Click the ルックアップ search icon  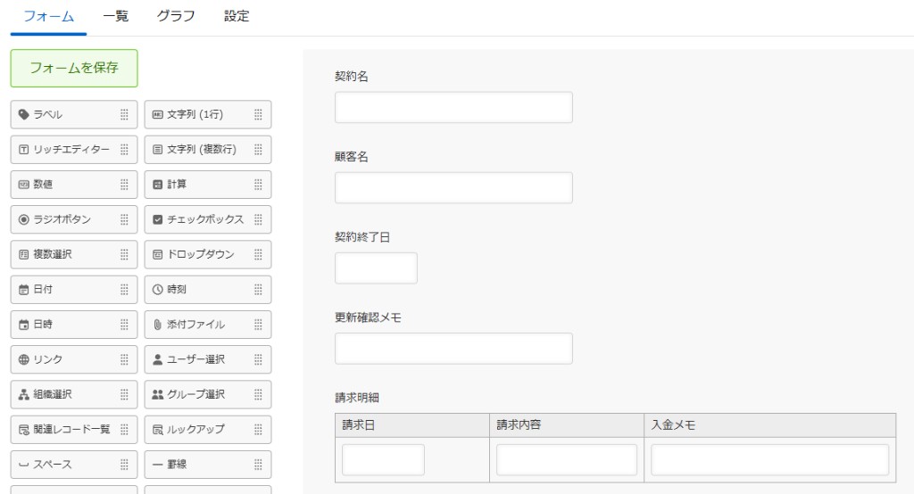(157, 429)
